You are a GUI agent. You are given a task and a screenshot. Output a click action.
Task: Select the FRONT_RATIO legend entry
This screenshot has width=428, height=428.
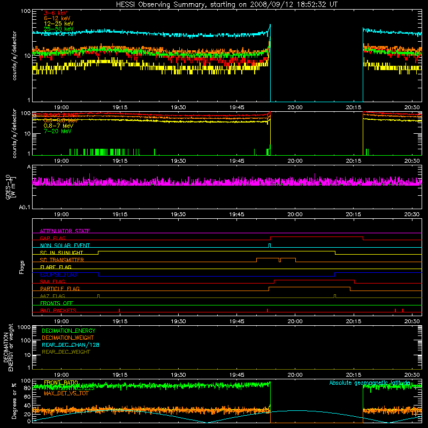pyautogui.click(x=61, y=383)
